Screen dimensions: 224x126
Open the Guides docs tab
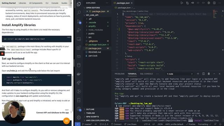pyautogui.click(x=64, y=3)
